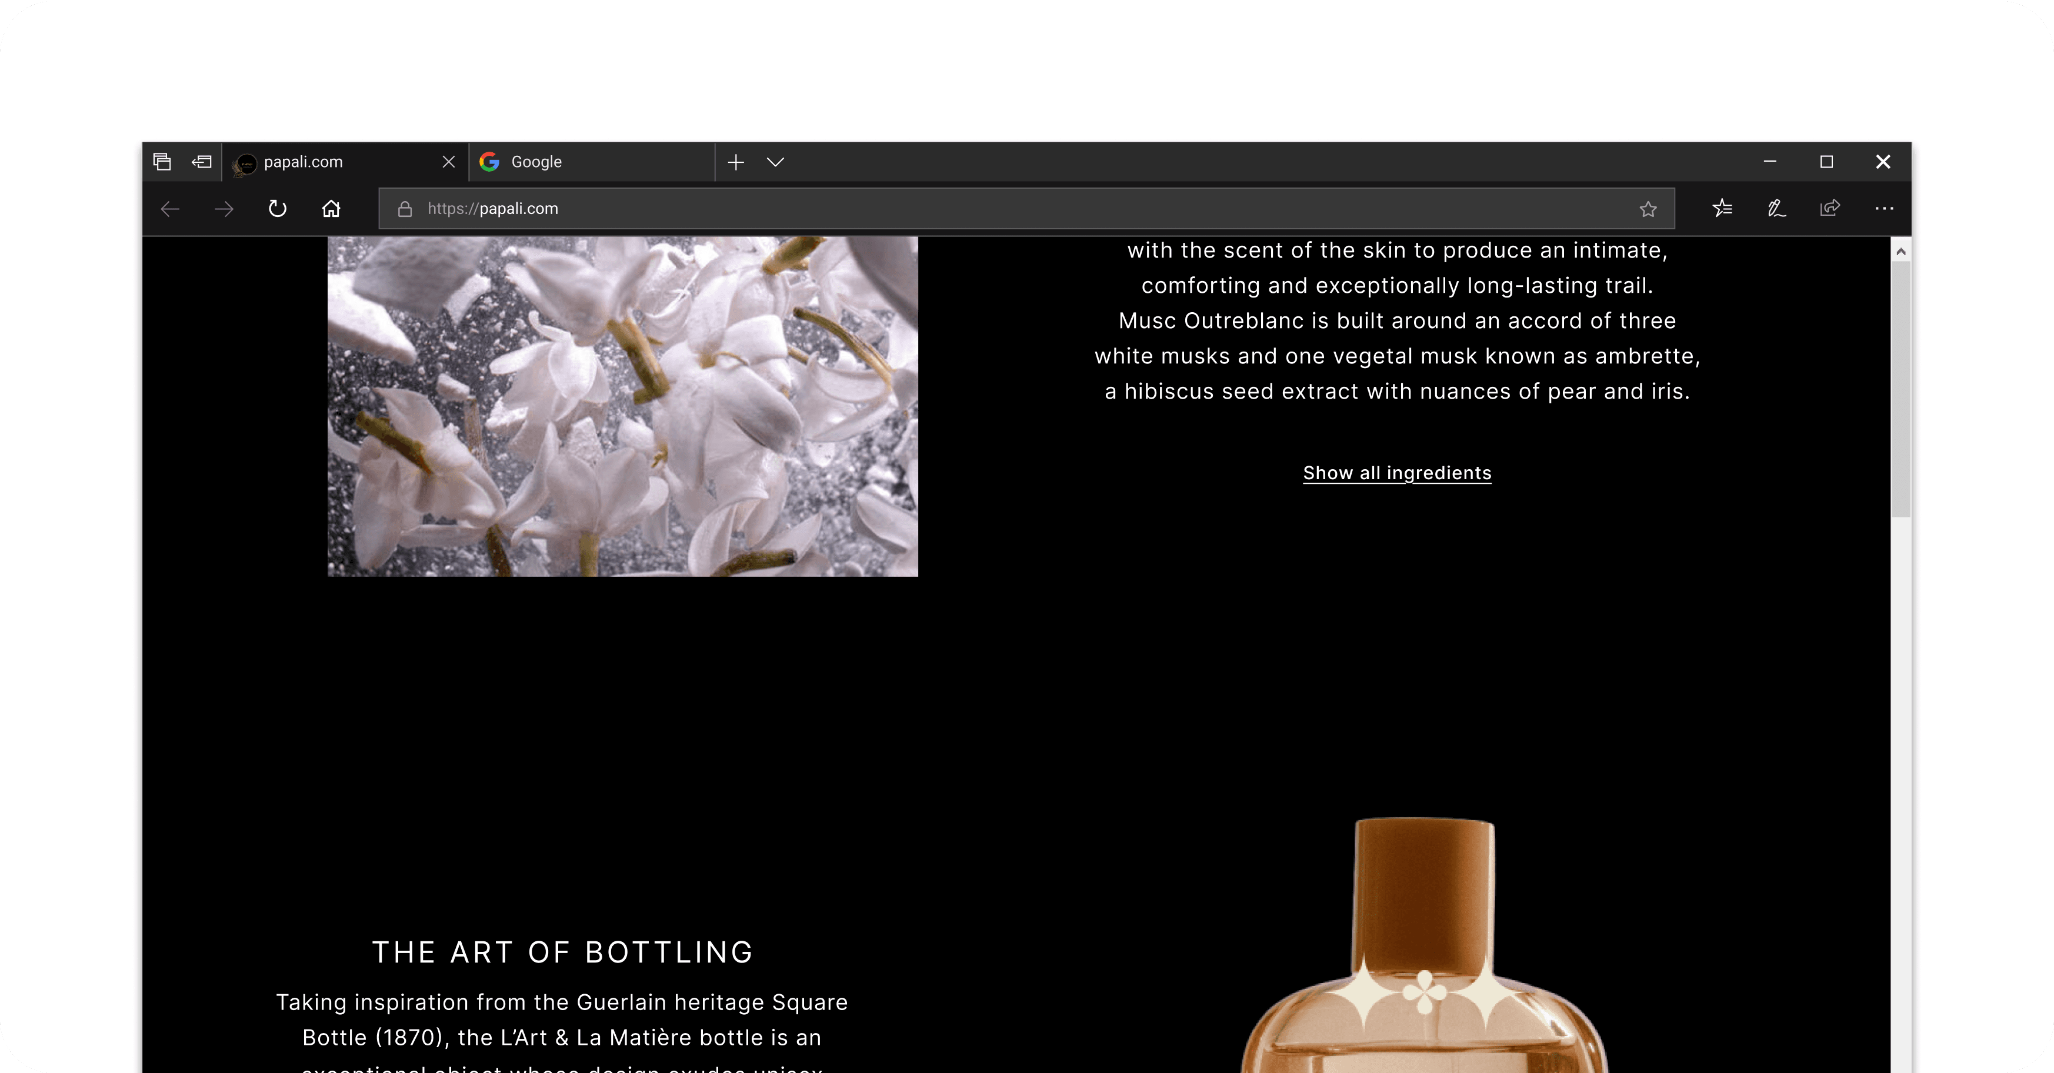Click the text 'with the scent of the skin'

[x=1267, y=251]
